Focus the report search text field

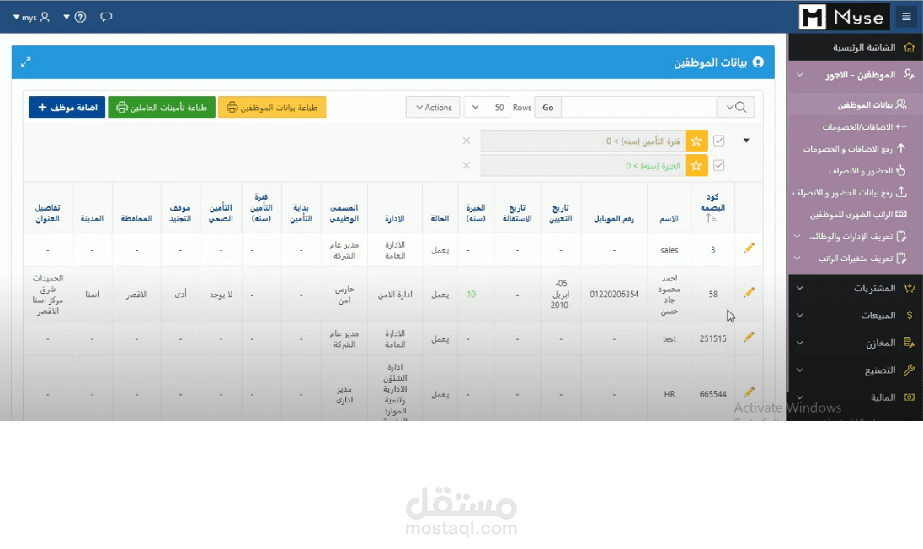click(x=638, y=107)
